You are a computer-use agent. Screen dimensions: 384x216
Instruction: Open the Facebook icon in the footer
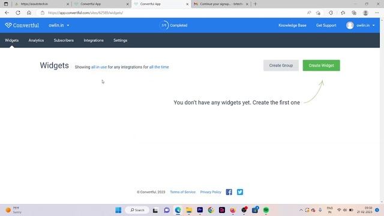point(229,192)
